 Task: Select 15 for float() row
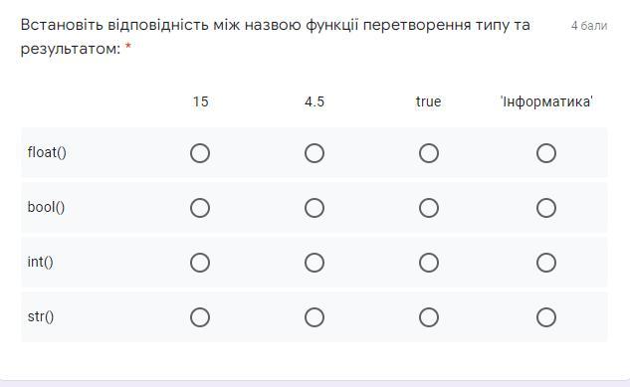pos(200,153)
